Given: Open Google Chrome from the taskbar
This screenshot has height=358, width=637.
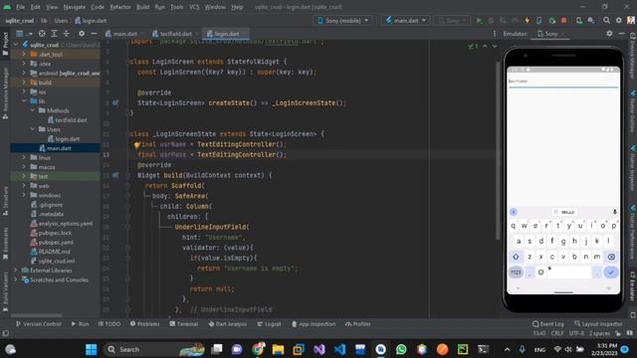Looking at the screenshot, I should 258,349.
